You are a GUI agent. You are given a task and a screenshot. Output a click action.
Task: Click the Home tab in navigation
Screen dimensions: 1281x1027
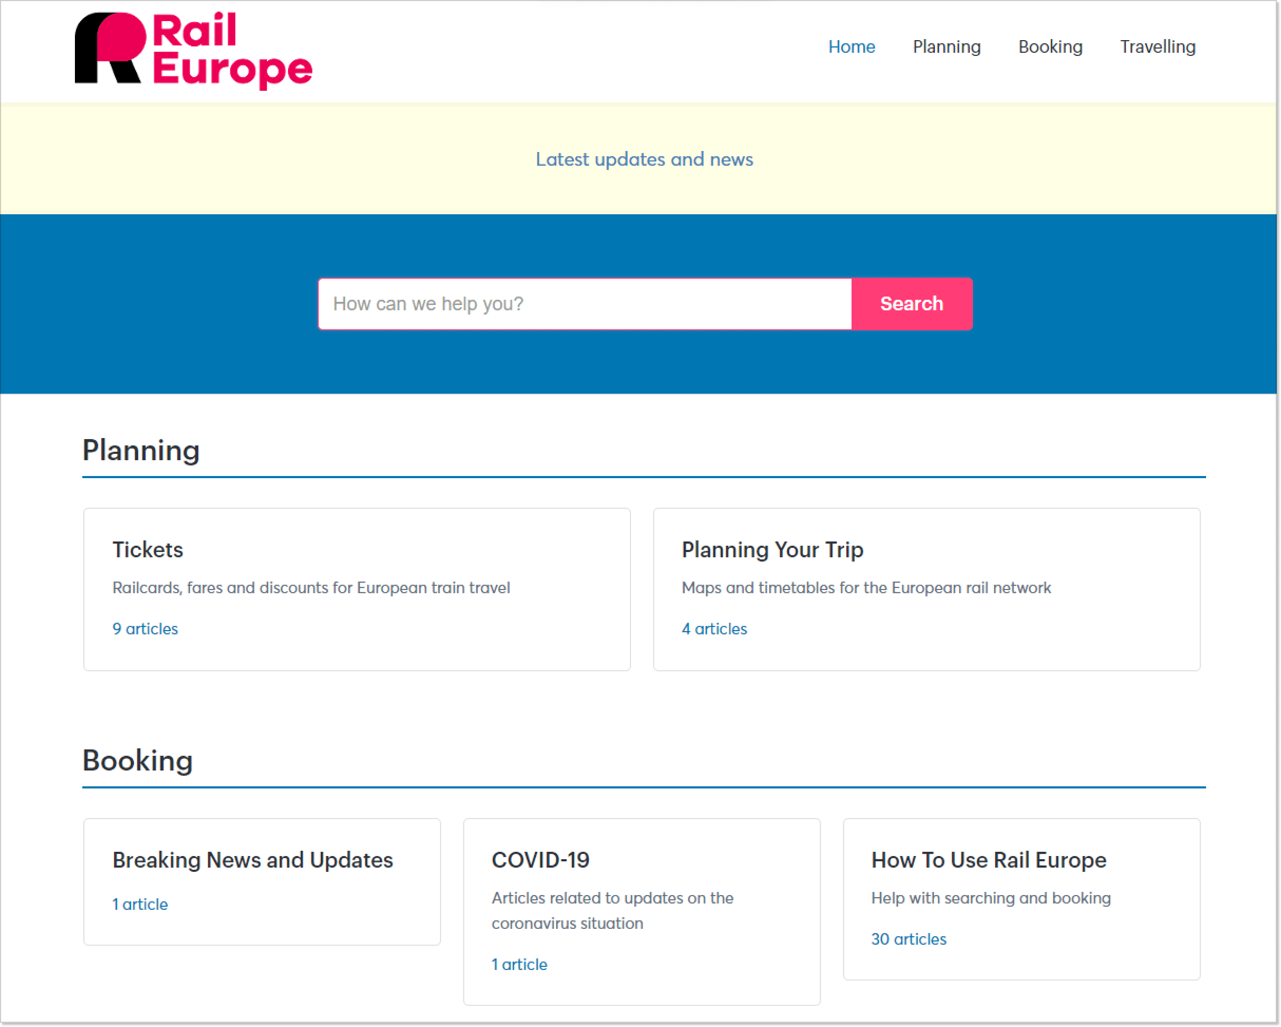pos(852,46)
